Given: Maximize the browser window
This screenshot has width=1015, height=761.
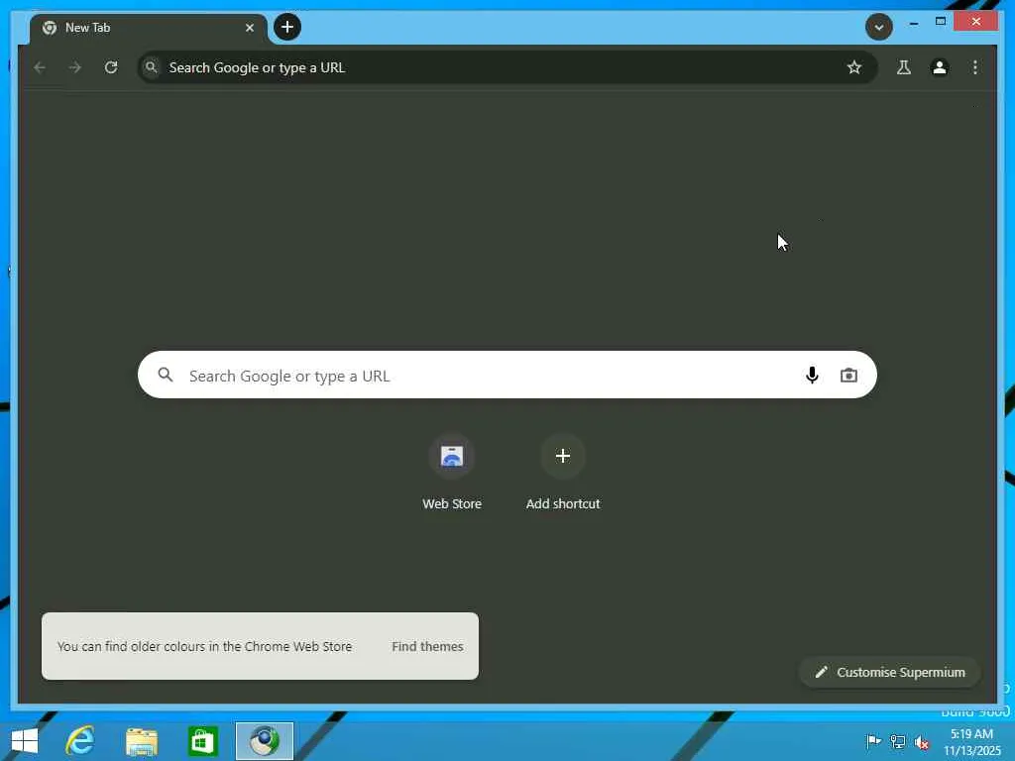Looking at the screenshot, I should pyautogui.click(x=941, y=22).
